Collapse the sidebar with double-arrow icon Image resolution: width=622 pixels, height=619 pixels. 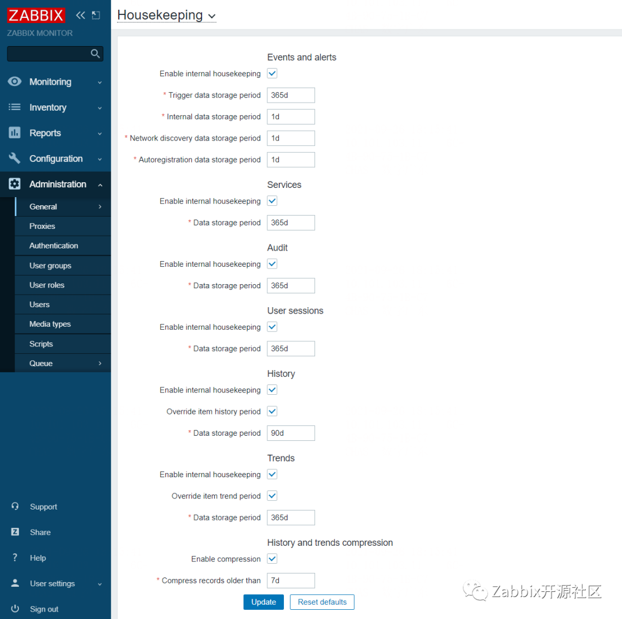click(81, 16)
